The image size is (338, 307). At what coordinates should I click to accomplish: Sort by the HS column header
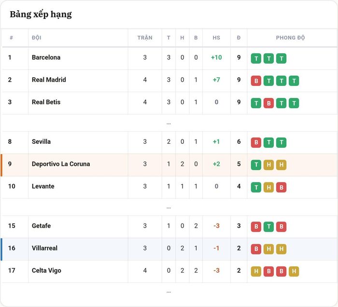coord(216,38)
